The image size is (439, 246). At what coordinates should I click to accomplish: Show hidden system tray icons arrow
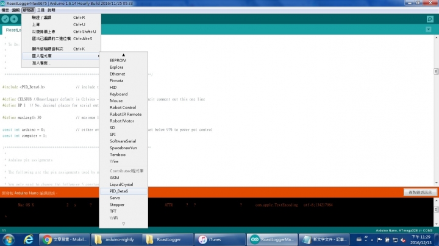tap(372, 240)
